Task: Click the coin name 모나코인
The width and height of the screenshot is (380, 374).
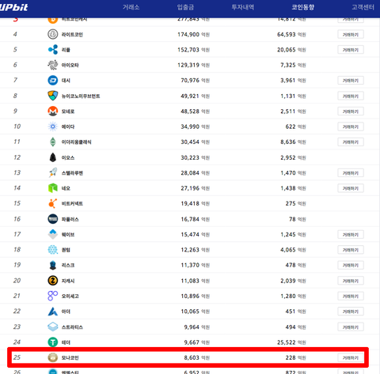Action: tap(70, 357)
